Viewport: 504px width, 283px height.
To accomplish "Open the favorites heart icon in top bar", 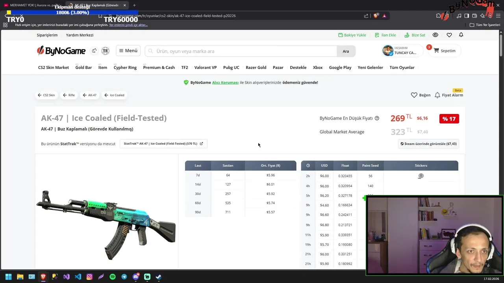I will (x=449, y=35).
